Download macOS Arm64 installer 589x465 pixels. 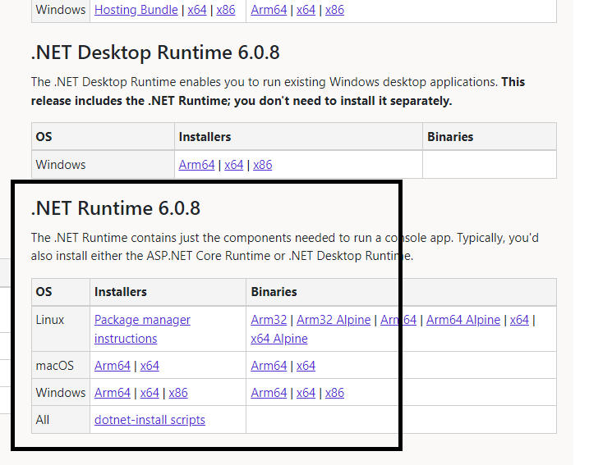(113, 366)
